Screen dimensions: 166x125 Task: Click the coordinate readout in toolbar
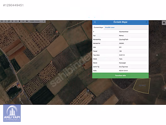[35, 21]
